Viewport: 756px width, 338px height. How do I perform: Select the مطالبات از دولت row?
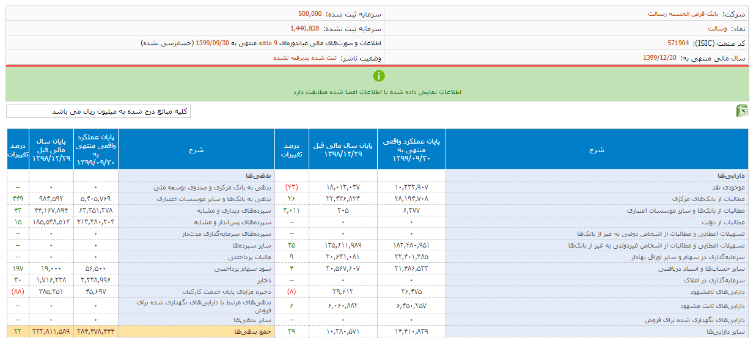tap(722, 221)
